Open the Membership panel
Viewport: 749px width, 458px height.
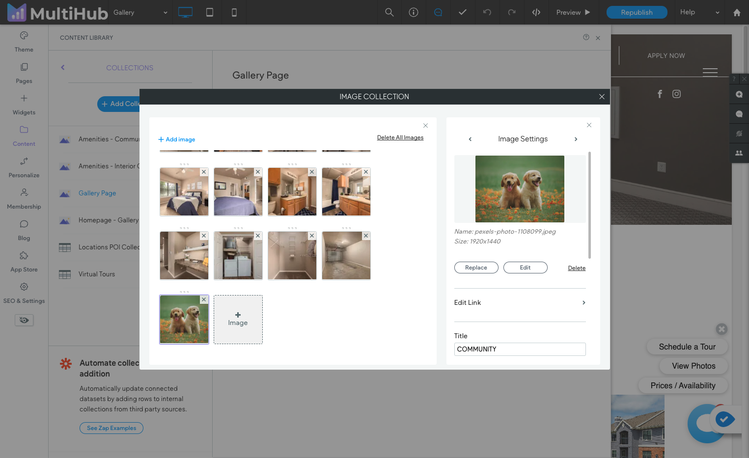tap(24, 199)
